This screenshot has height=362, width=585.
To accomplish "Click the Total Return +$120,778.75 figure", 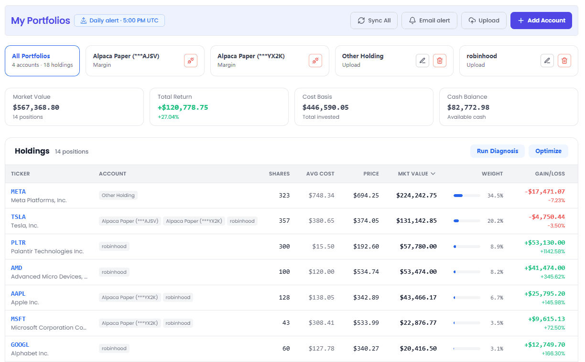I will pyautogui.click(x=183, y=107).
